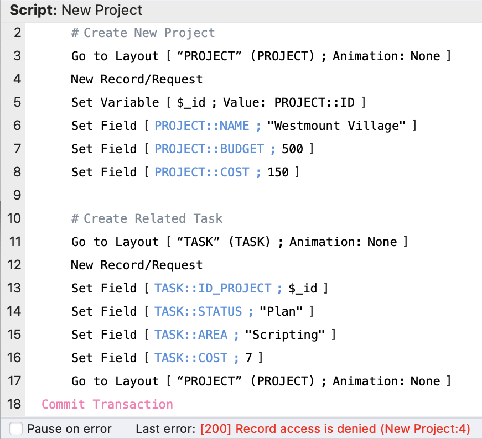Image resolution: width=482 pixels, height=439 pixels.
Task: Click the PROJECT::COST field reference
Action: pos(201,172)
